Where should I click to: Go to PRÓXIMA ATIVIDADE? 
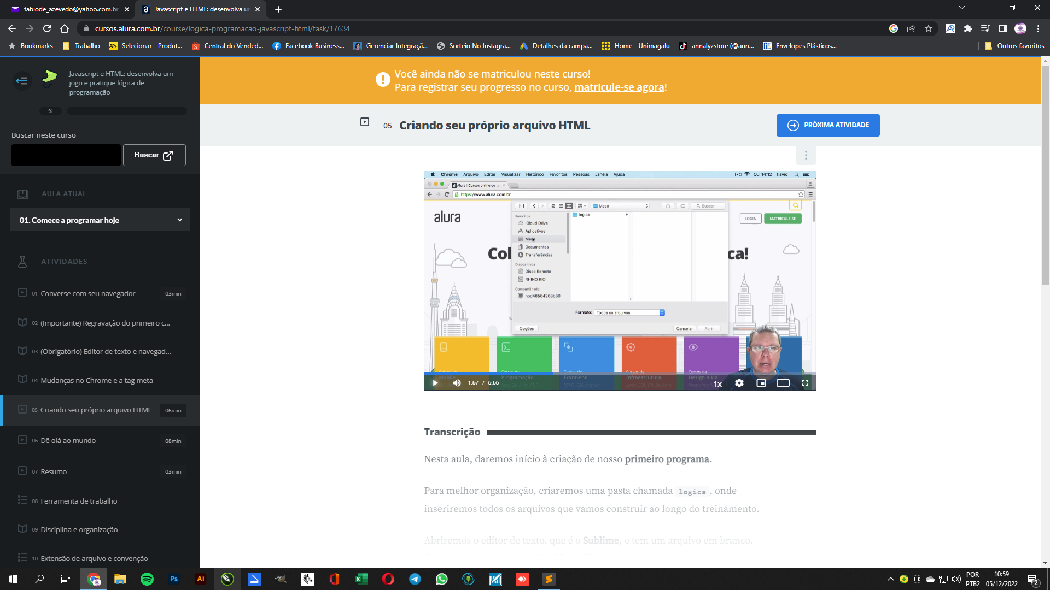point(828,125)
